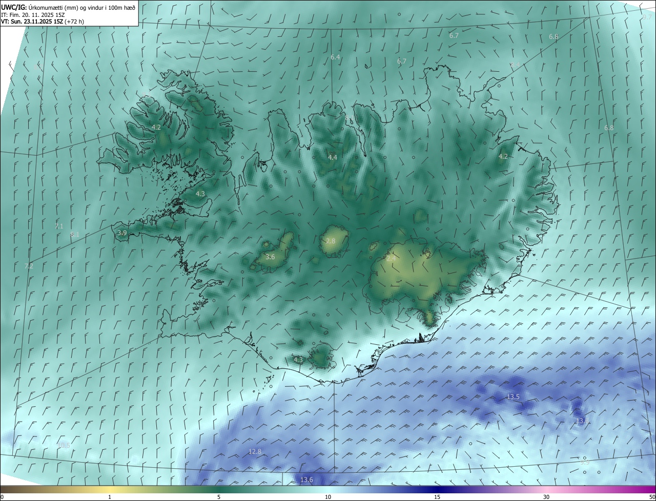656x501 pixels.
Task: Click the 4.2 value label in the Westfjords
Action: pos(156,127)
